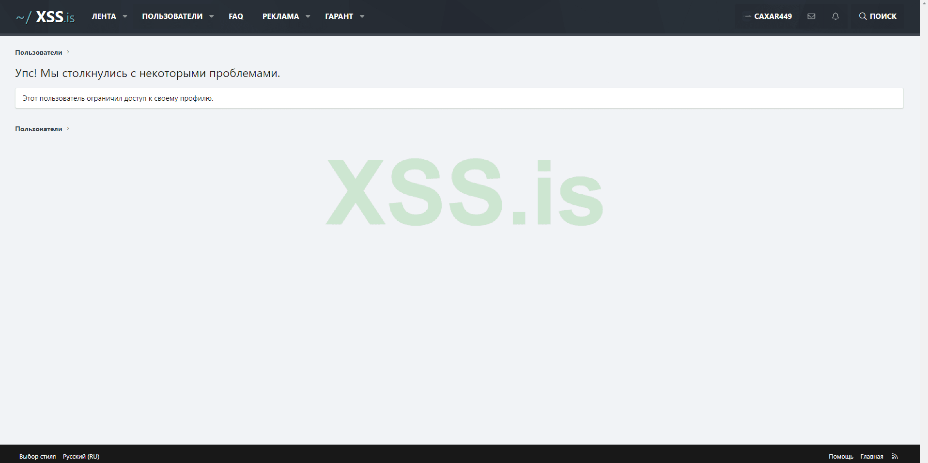This screenshot has height=463, width=928.
Task: Open the Выбор стиля style chooser
Action: 37,457
